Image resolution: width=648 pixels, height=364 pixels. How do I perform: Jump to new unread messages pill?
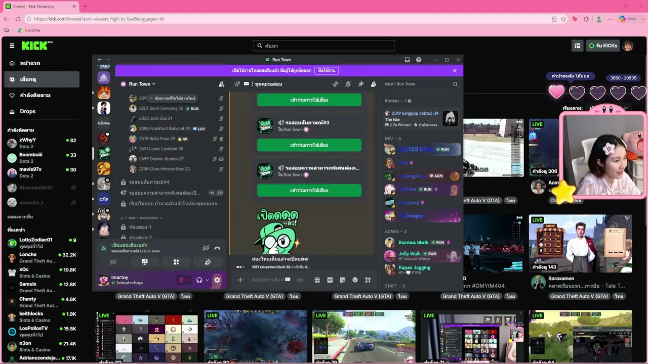tap(173, 98)
